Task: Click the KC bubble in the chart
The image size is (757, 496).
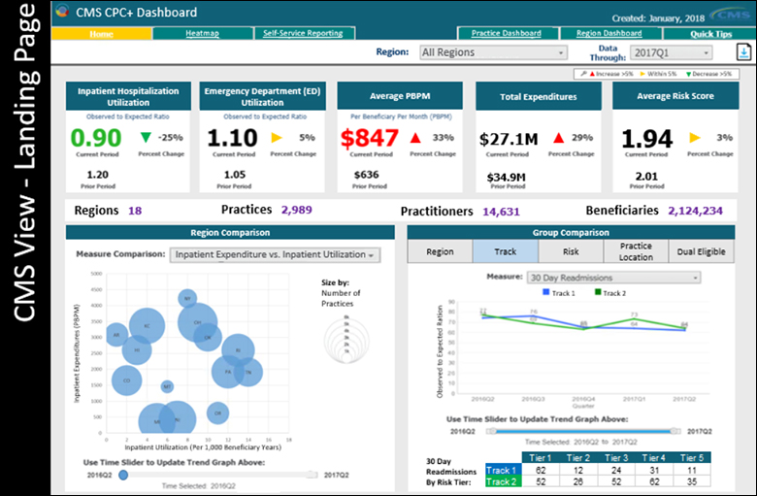Action: click(147, 326)
